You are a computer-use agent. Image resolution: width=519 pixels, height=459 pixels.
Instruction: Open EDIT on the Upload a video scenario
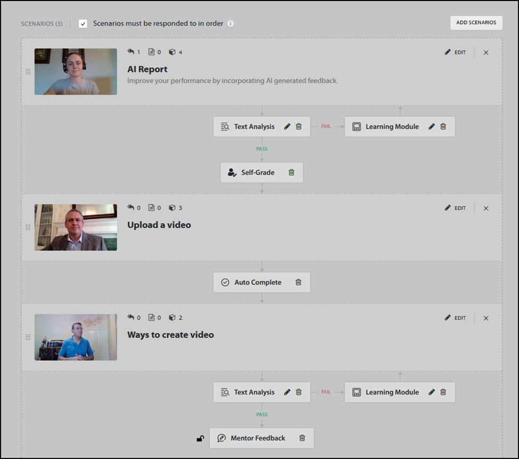[x=455, y=208]
